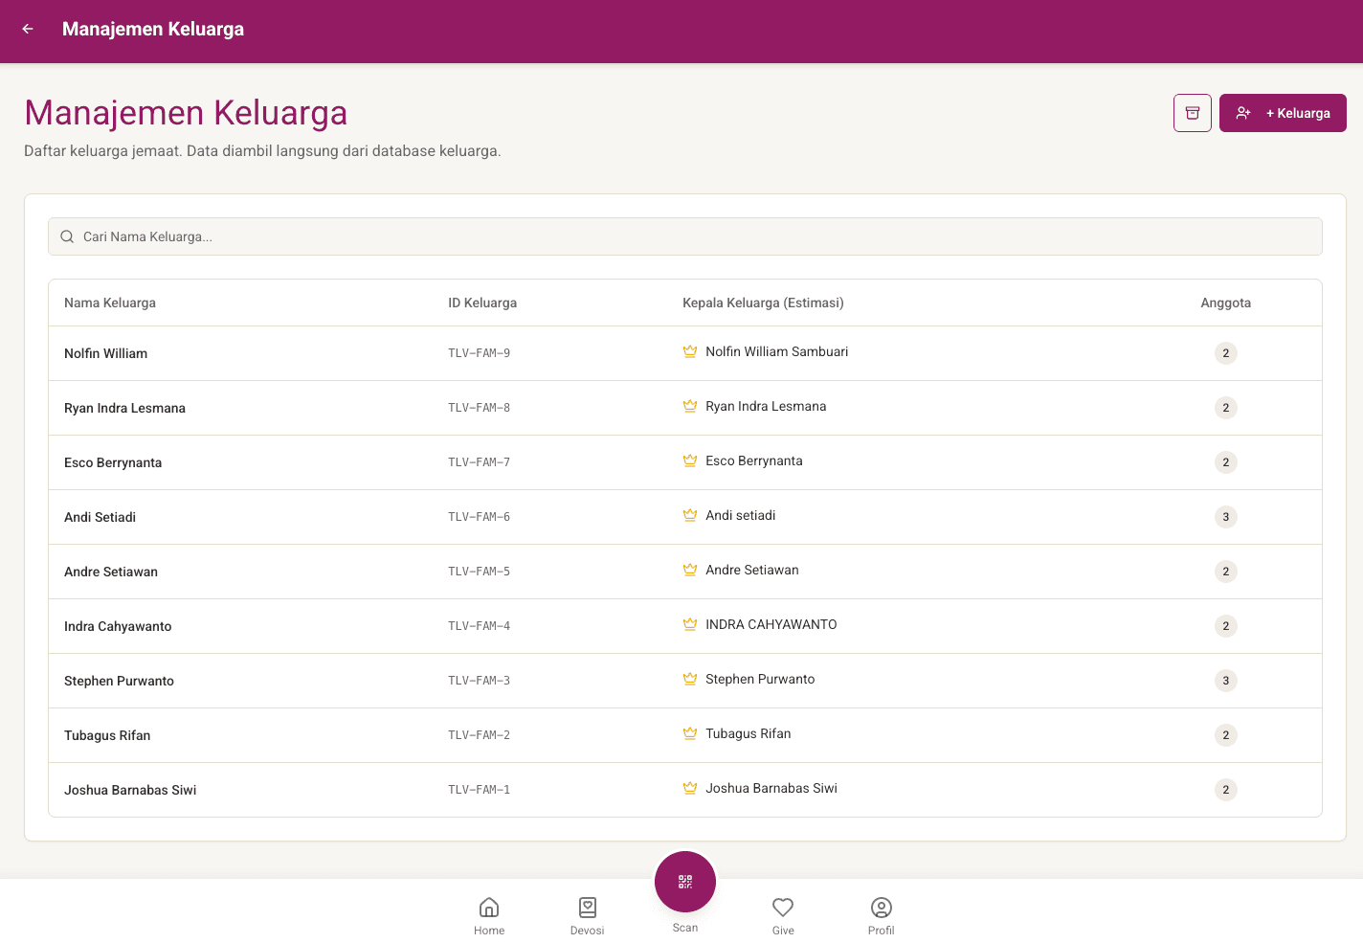Select the Indra Cahyawanto family name

118,626
